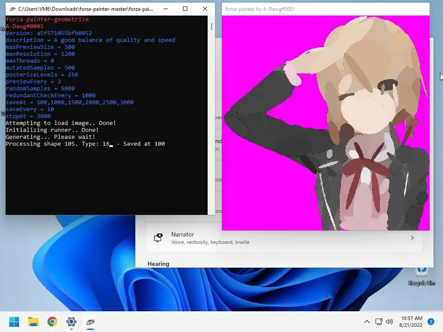
Task: Click the 'redundantCheckEvery = 1000' line
Action: click(51, 96)
